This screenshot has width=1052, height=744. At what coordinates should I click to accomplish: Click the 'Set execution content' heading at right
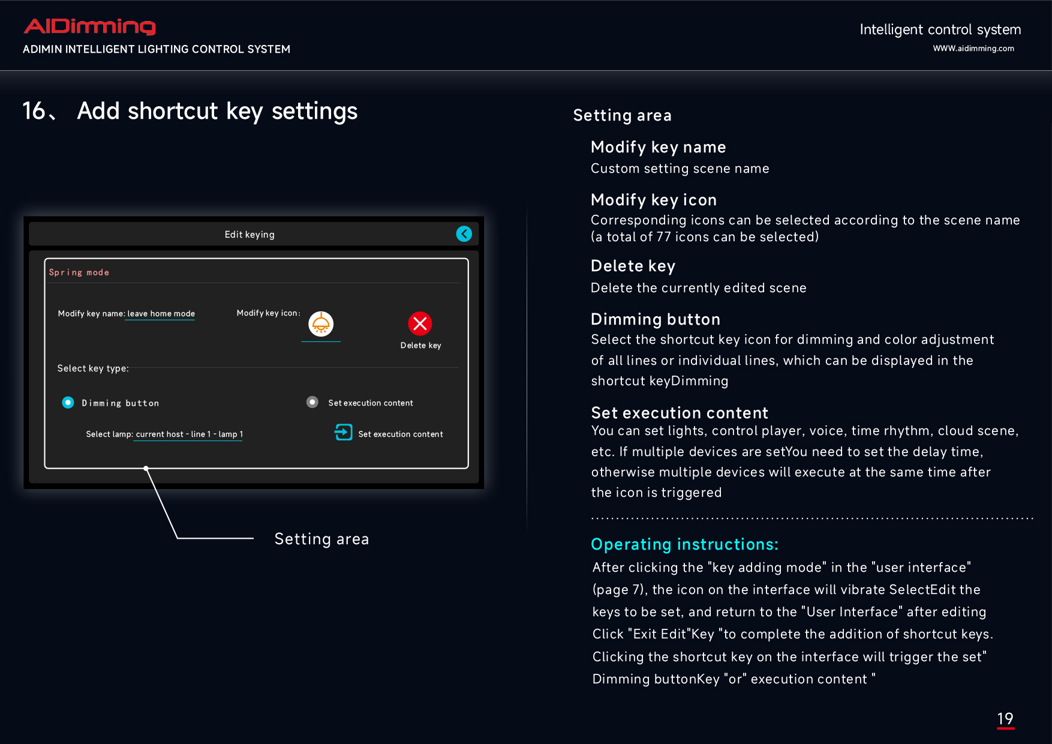[x=680, y=413]
